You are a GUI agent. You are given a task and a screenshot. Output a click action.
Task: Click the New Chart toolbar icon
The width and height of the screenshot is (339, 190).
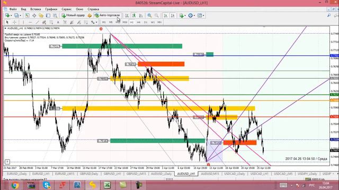point(7,15)
